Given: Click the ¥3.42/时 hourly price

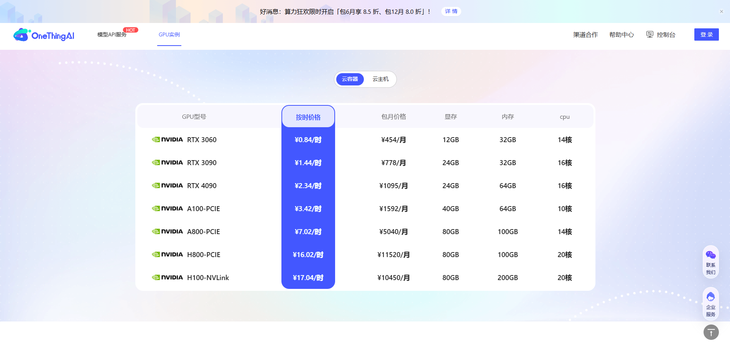Looking at the screenshot, I should (x=308, y=209).
